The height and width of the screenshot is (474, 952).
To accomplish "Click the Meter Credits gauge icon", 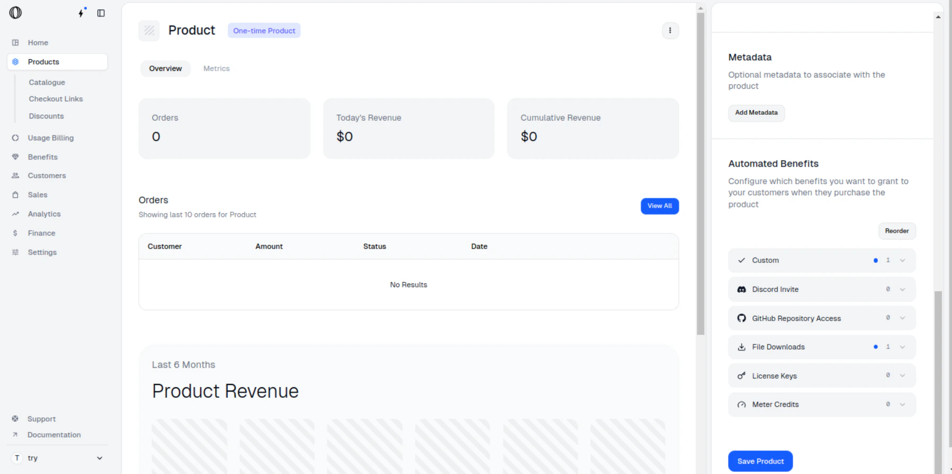I will (742, 405).
